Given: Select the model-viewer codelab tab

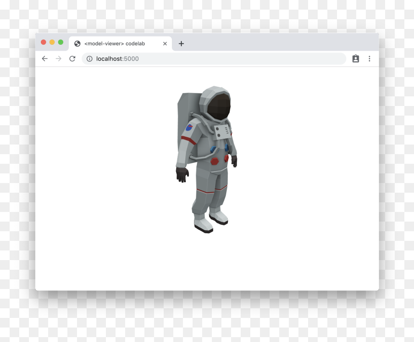Looking at the screenshot, I should (x=120, y=43).
